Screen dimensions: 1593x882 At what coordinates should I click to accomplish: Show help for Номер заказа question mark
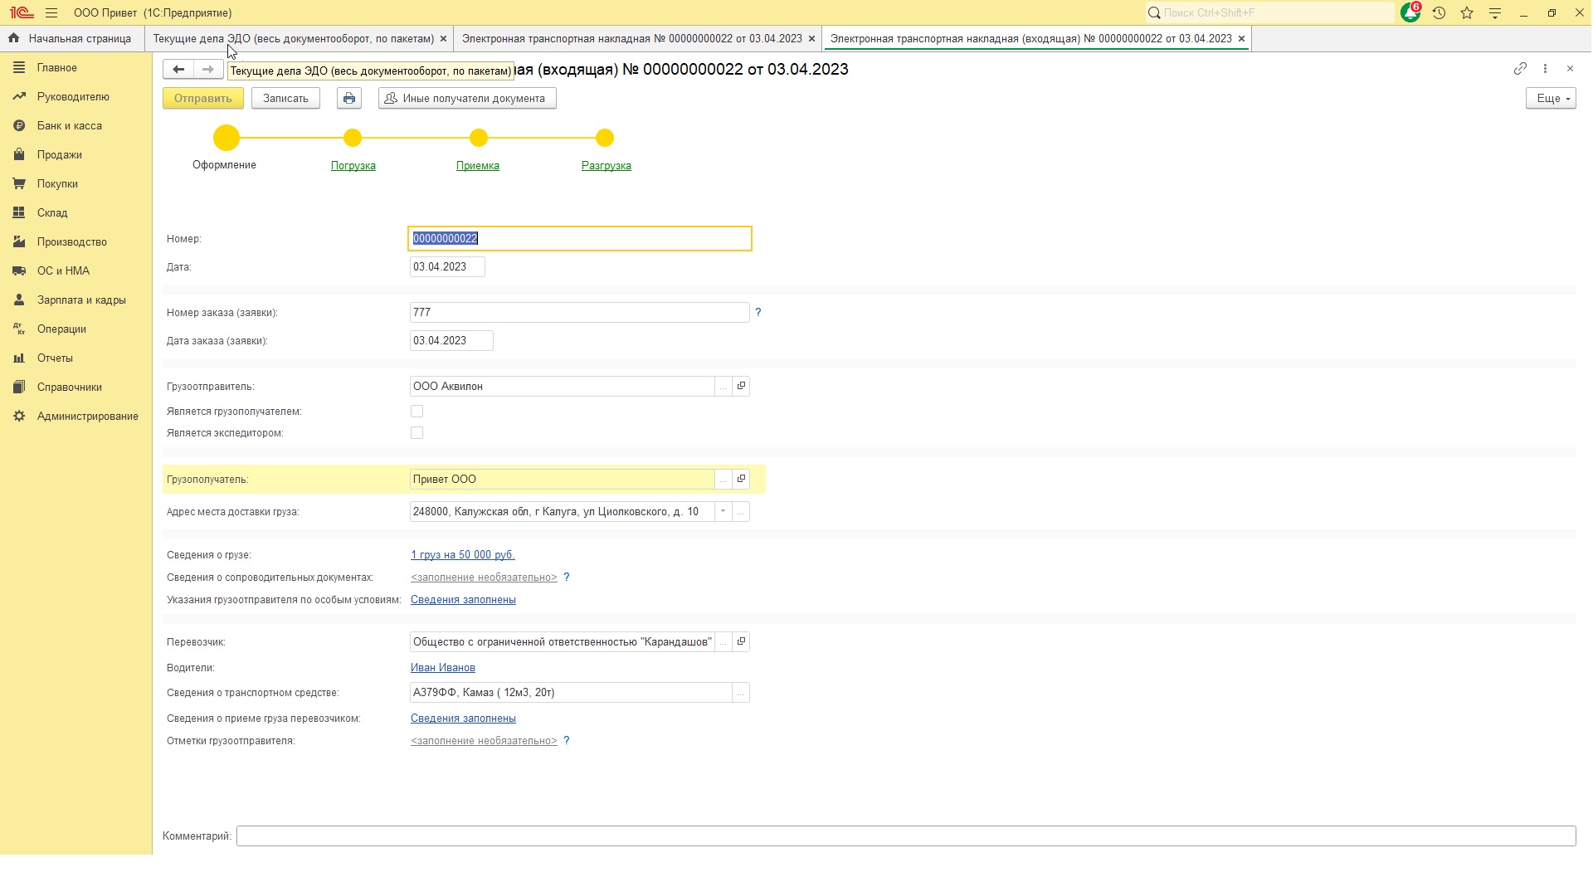758,313
